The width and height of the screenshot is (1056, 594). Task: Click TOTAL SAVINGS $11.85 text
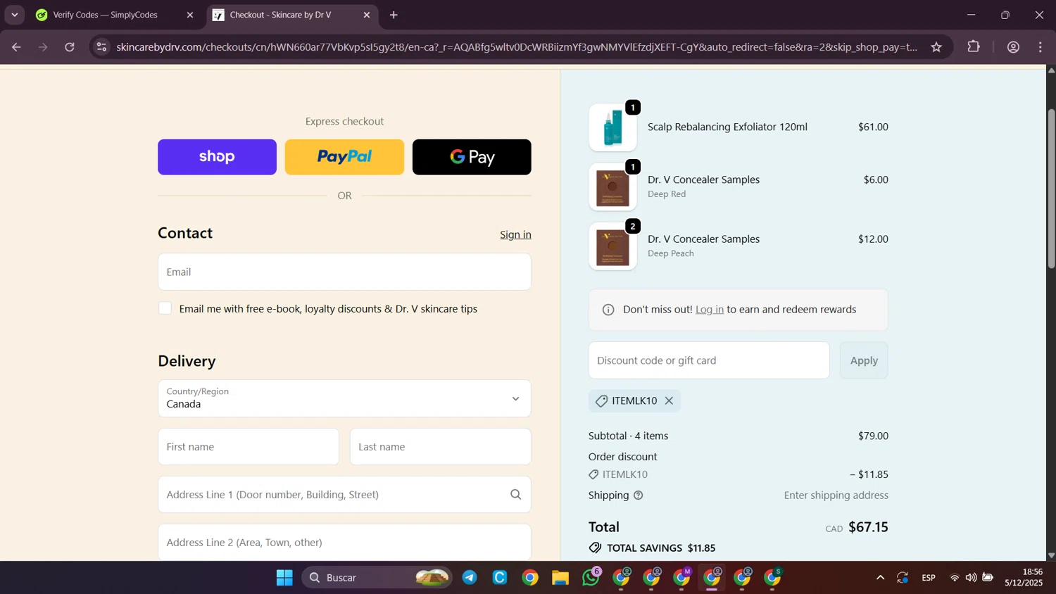click(x=661, y=548)
